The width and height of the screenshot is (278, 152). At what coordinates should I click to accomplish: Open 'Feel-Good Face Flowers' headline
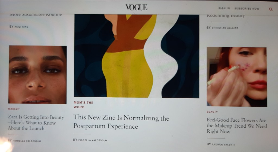pos(237,126)
